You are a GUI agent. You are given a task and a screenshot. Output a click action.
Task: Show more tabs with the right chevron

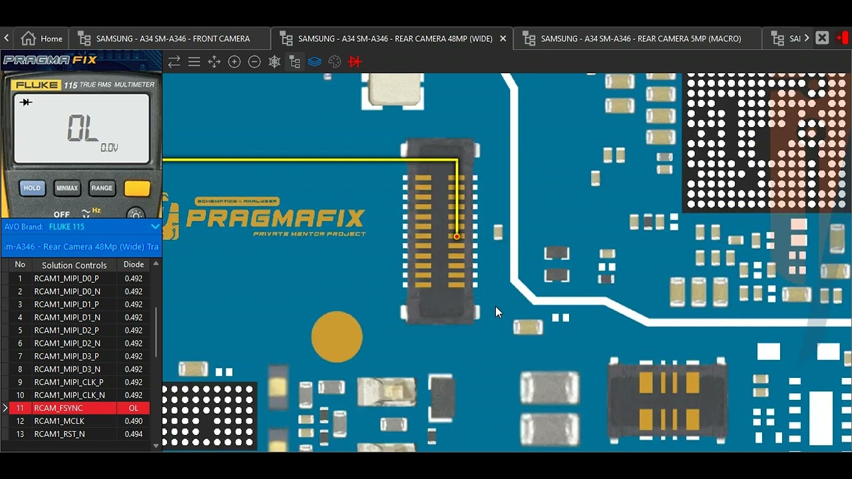coord(807,39)
